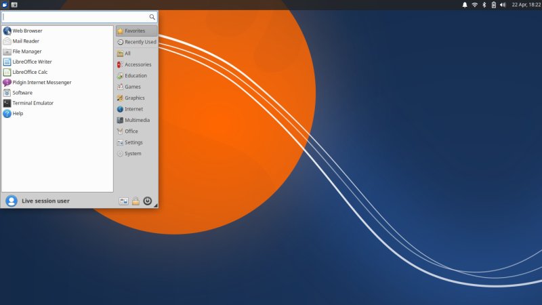Open the Graphics category
The height and width of the screenshot is (305, 542).
click(137, 98)
